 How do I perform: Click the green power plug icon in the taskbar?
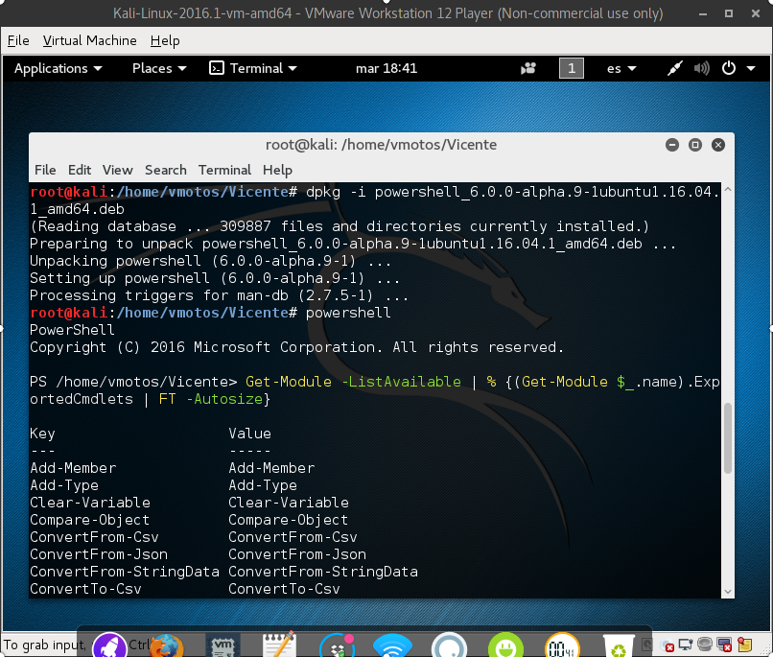pos(505,645)
